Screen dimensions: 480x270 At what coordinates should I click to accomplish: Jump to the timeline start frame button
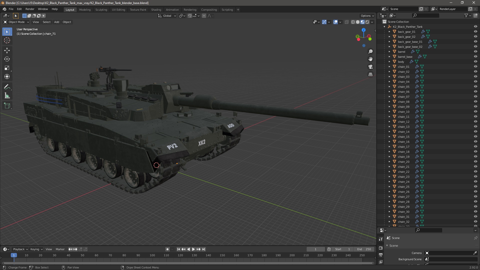coord(178,249)
